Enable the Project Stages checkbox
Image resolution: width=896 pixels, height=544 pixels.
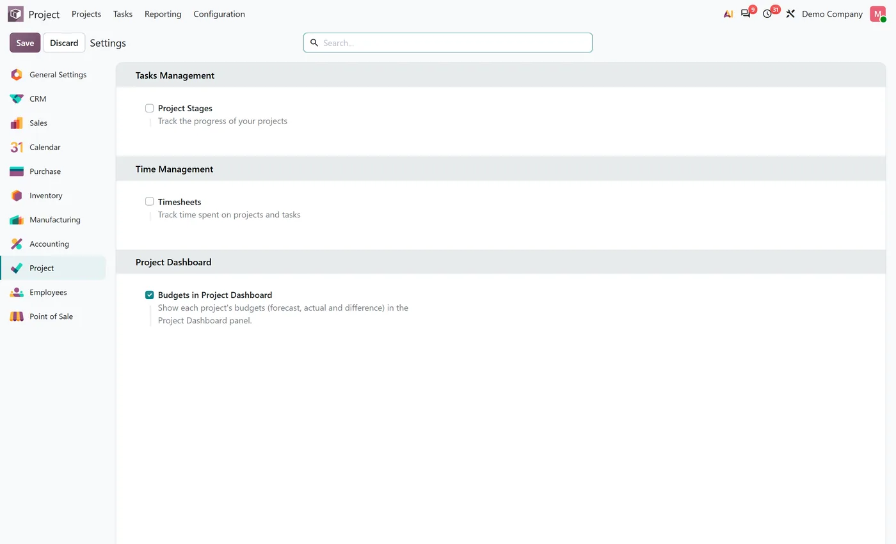(150, 108)
